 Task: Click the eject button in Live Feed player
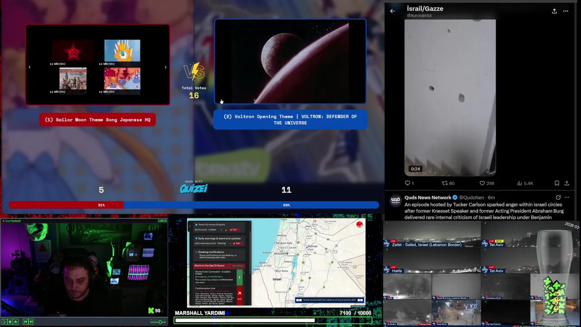coord(15,322)
